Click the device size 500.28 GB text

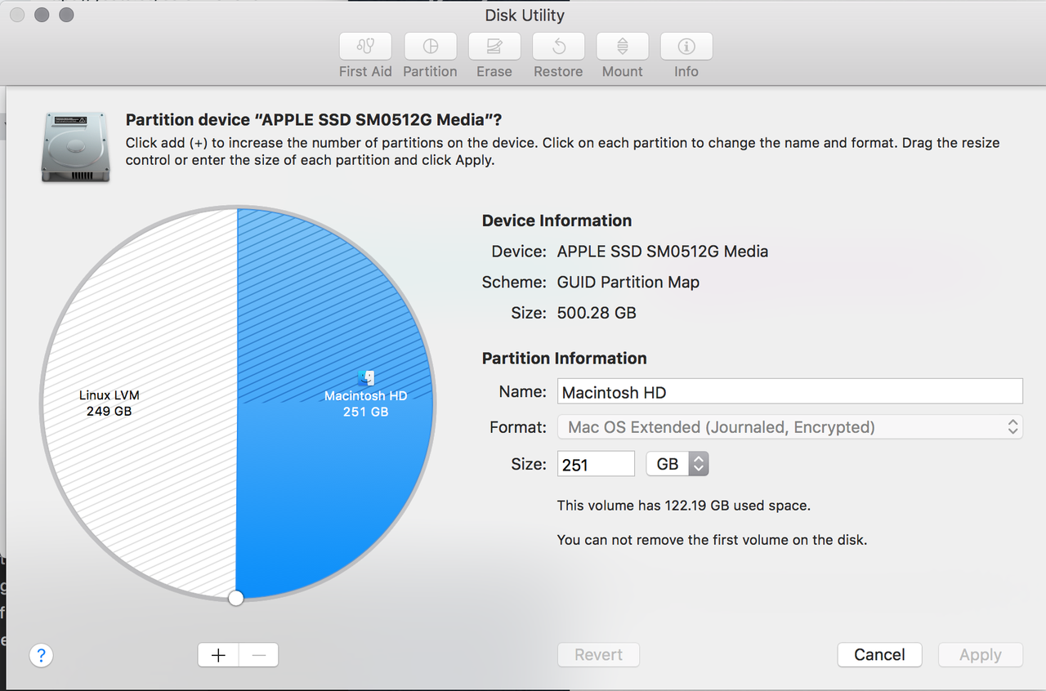[597, 313]
